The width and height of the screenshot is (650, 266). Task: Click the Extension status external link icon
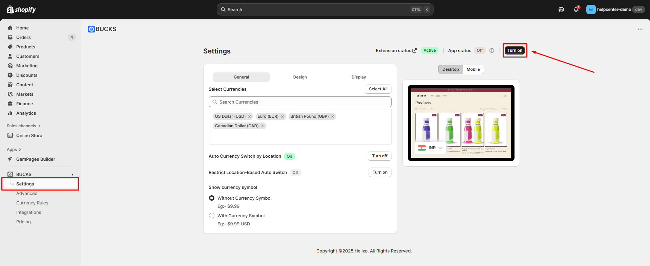click(x=415, y=50)
